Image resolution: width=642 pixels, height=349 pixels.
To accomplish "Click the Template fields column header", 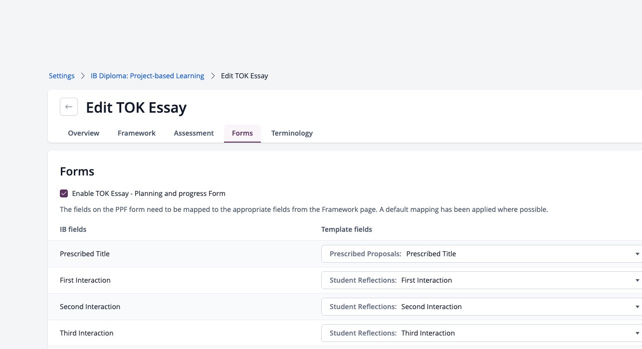I will pyautogui.click(x=347, y=229).
